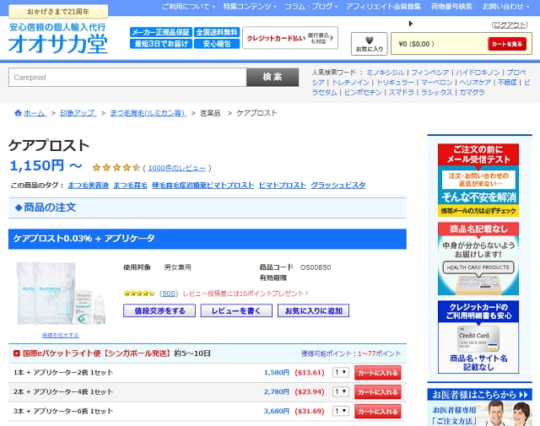Viewport: 540px width, 426px height.
Task: Open the 1000件のレビュー link
Action: (176, 168)
